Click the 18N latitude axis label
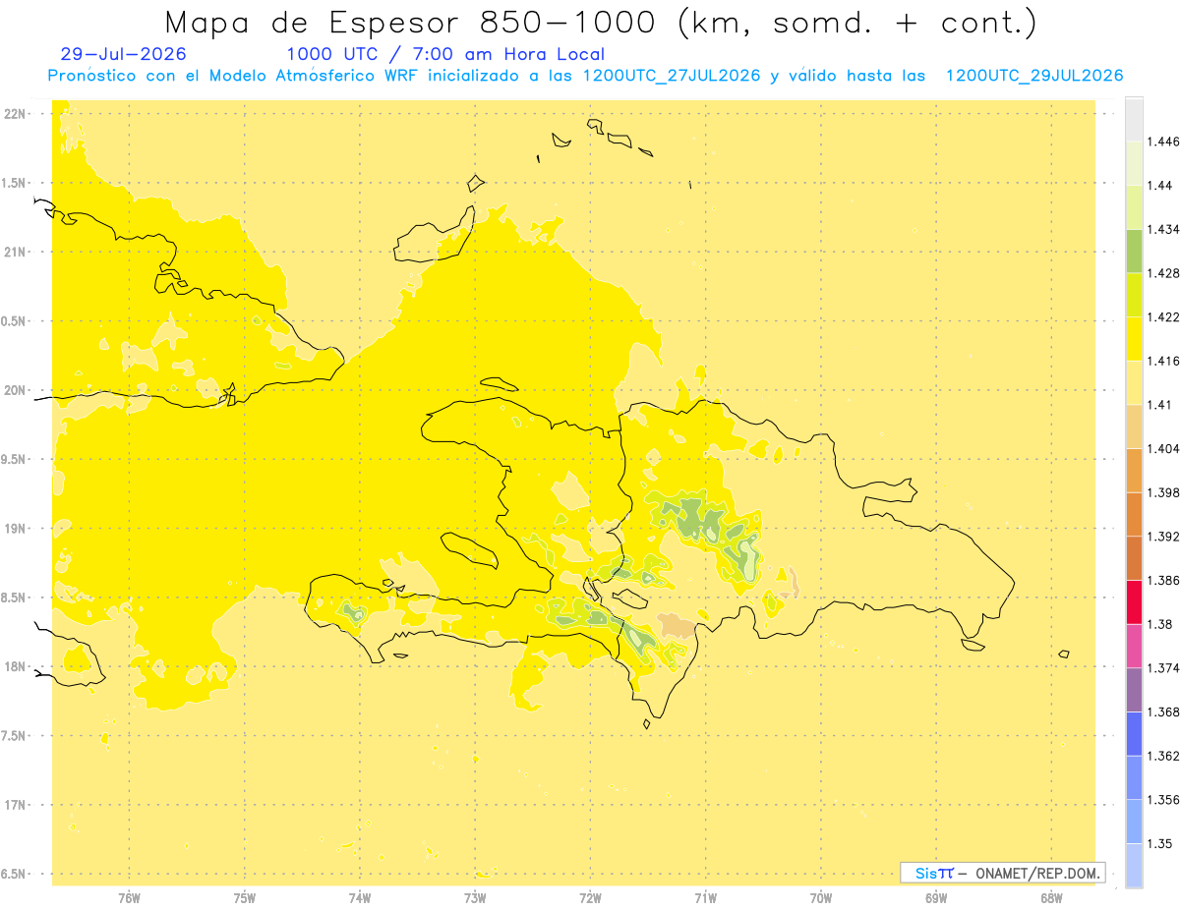The width and height of the screenshot is (1180, 911). click(x=17, y=667)
